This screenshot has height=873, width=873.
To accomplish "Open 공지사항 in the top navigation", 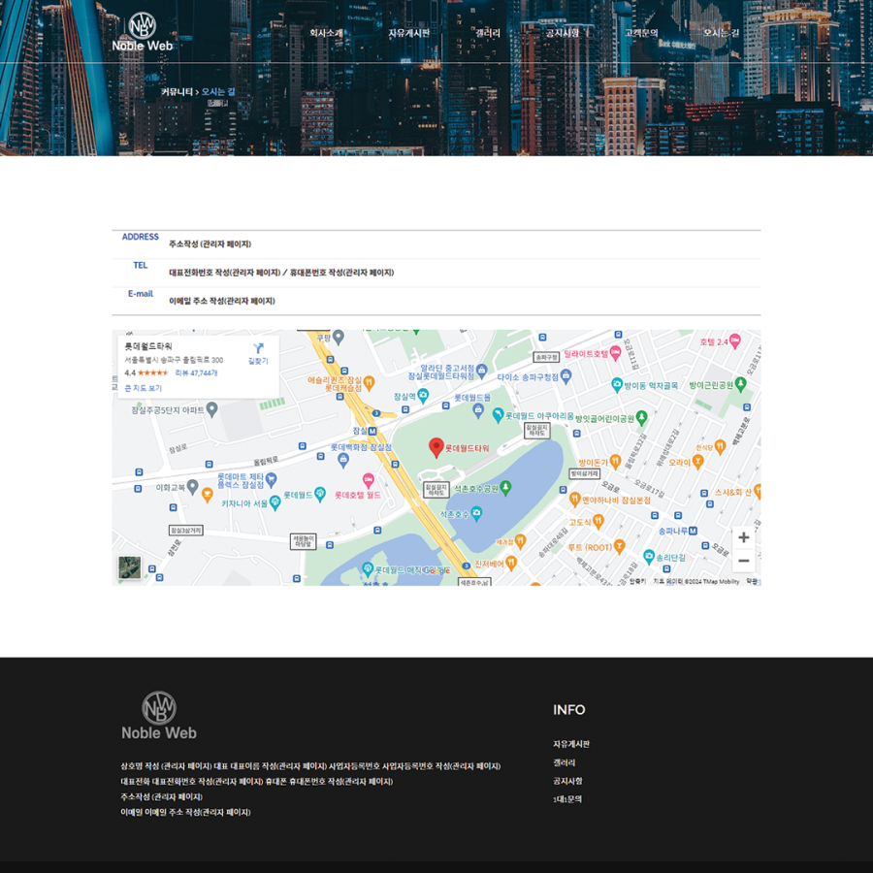I will tap(562, 33).
